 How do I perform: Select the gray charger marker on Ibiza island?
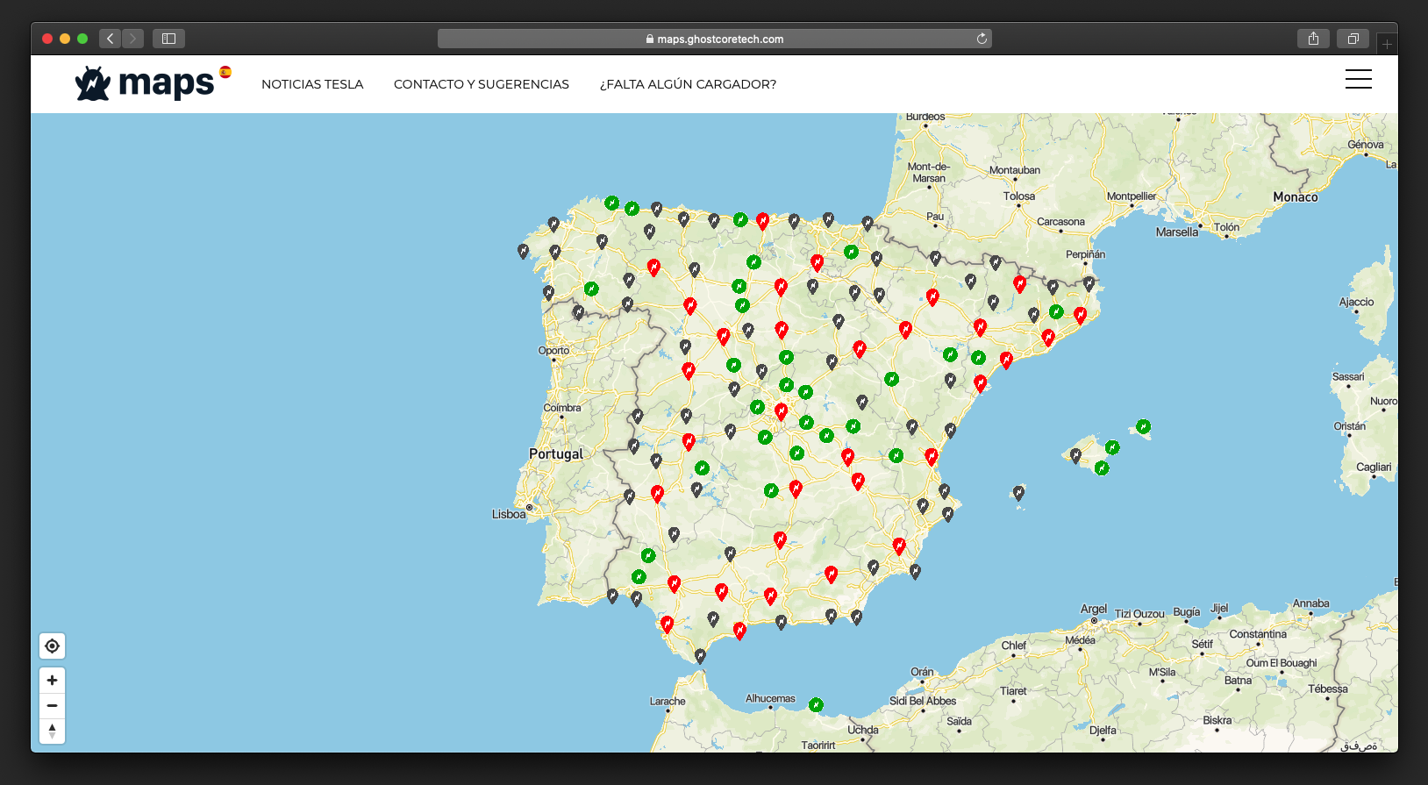[1018, 494]
